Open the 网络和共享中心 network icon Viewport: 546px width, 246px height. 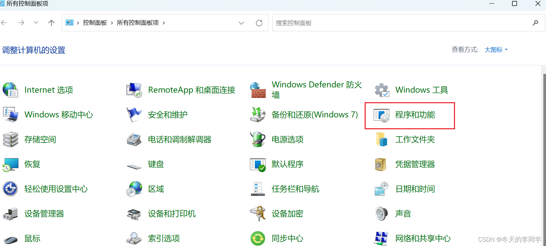click(x=382, y=238)
